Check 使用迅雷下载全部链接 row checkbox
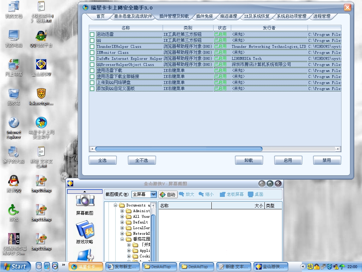362x272 pixels. pos(92,76)
